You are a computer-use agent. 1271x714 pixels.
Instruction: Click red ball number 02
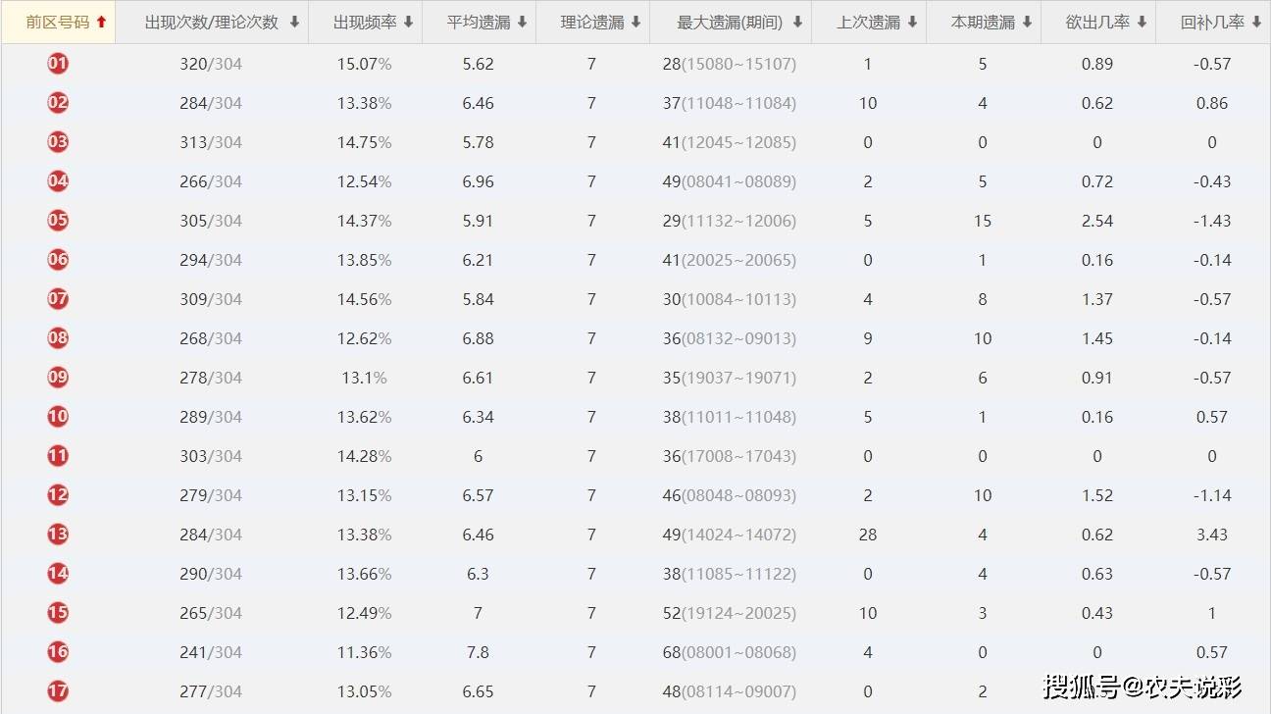(58, 103)
